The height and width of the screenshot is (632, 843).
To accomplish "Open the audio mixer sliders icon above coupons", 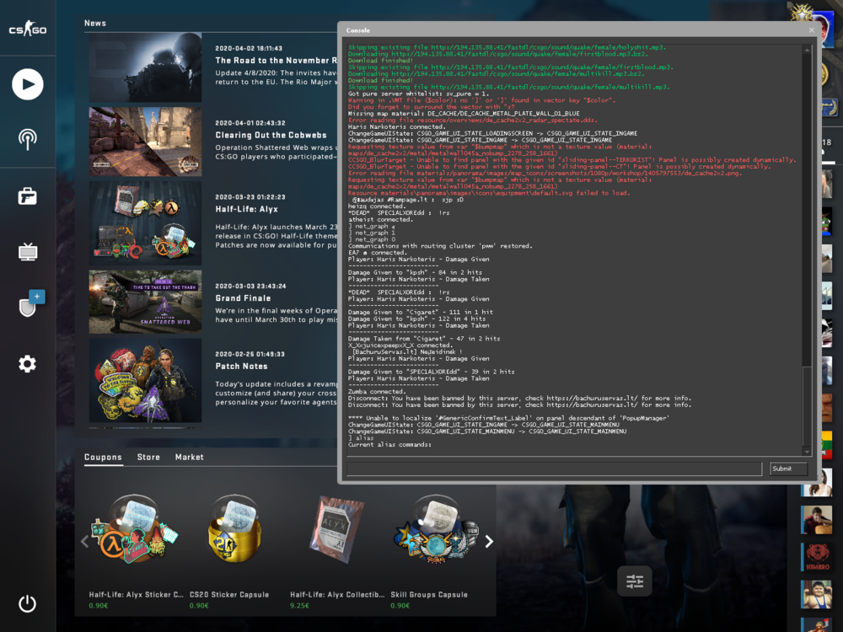I will point(634,581).
